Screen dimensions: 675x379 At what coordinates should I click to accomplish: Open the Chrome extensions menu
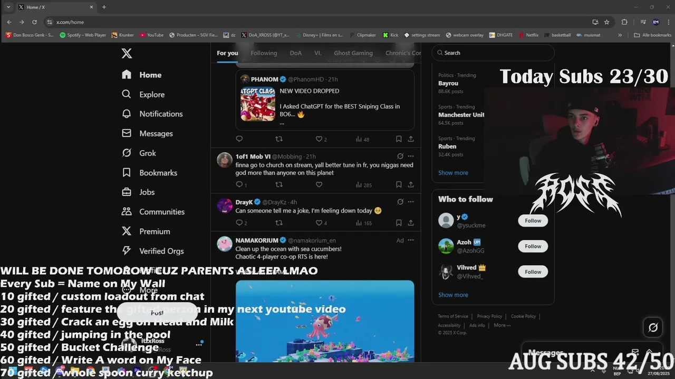625,22
